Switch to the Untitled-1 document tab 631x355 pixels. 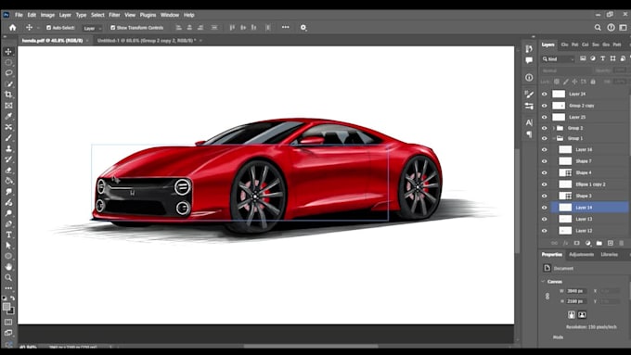[x=147, y=40]
